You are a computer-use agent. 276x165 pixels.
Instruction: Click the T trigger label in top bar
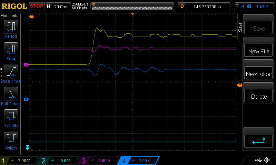tap(237, 7)
